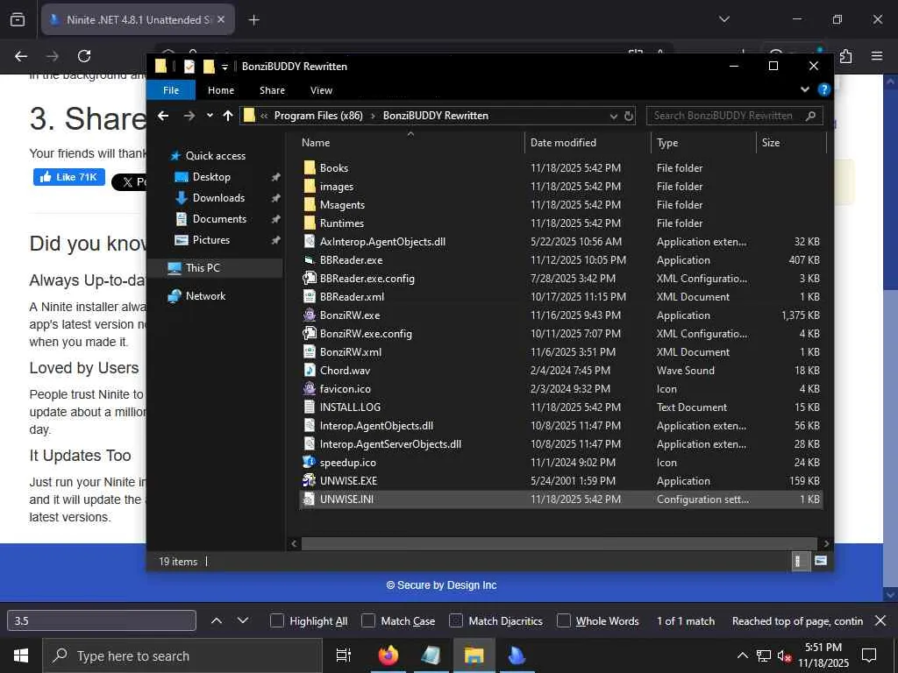Expand the File Explorer ribbon
The height and width of the screenshot is (673, 898).
coord(805,89)
